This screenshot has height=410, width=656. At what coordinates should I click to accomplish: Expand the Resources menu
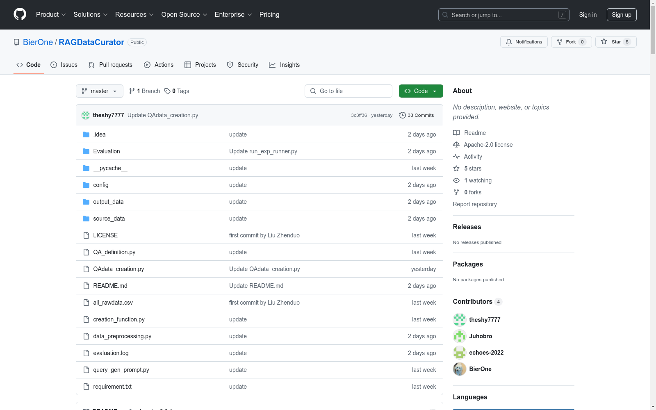tap(134, 14)
